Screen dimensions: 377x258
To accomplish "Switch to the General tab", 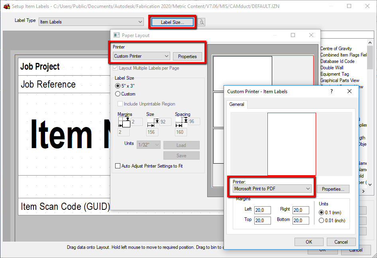I will [x=238, y=104].
